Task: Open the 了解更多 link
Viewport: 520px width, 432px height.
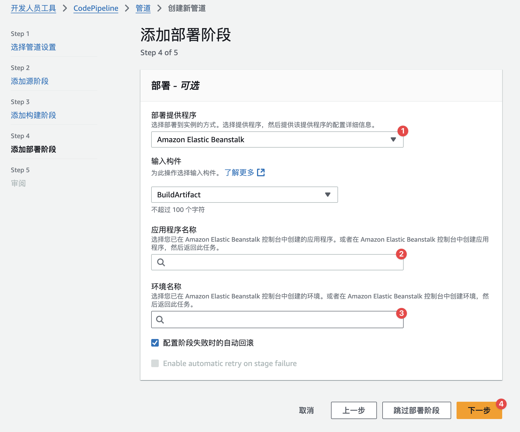Action: click(239, 172)
